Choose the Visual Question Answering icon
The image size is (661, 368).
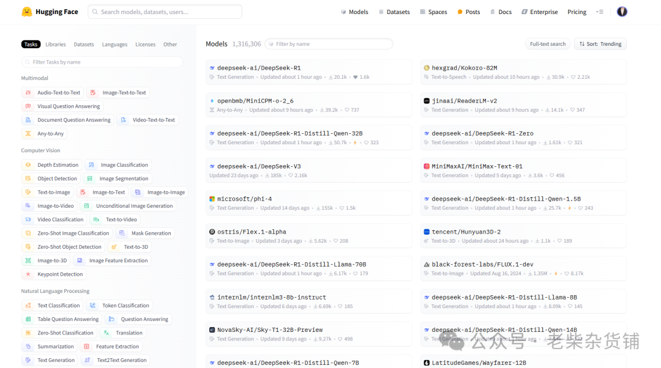pos(28,106)
